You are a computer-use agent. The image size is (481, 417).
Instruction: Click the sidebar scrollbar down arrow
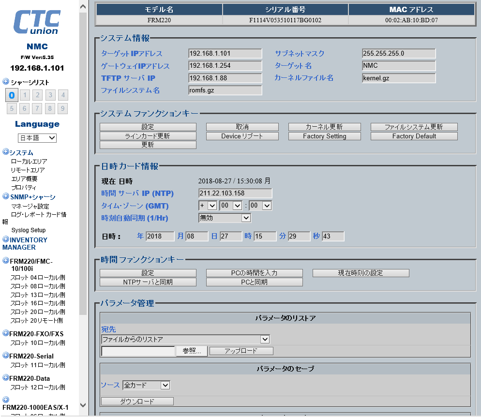tap(83, 405)
